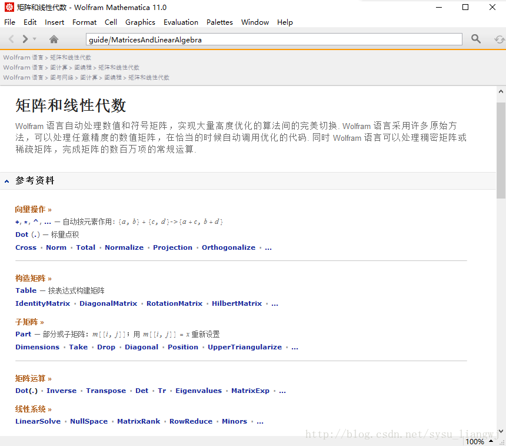This screenshot has width=506, height=446.
Task: Open the File menu
Action: click(x=9, y=22)
